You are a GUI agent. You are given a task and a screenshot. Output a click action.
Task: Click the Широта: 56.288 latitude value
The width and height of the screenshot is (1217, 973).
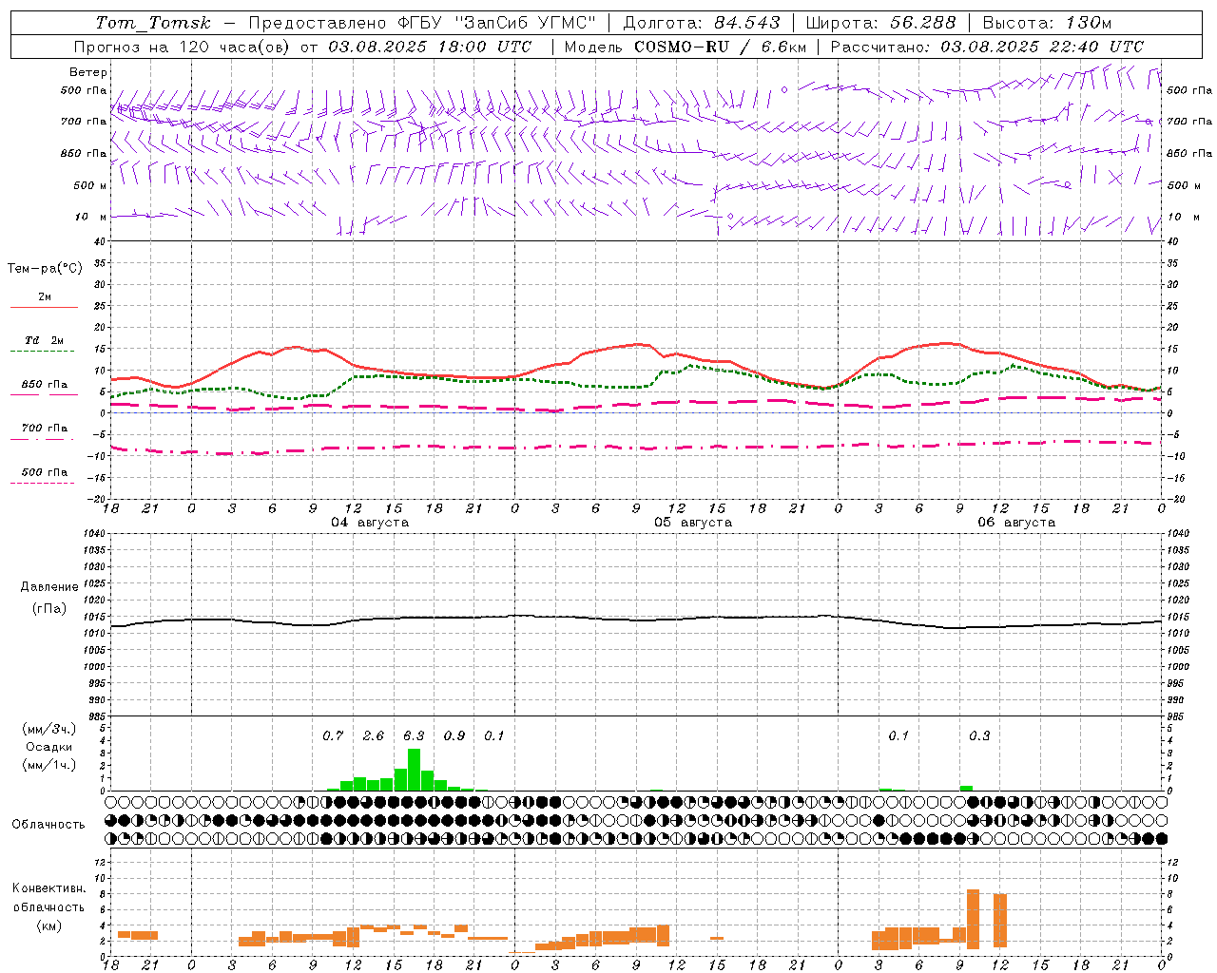(x=880, y=23)
